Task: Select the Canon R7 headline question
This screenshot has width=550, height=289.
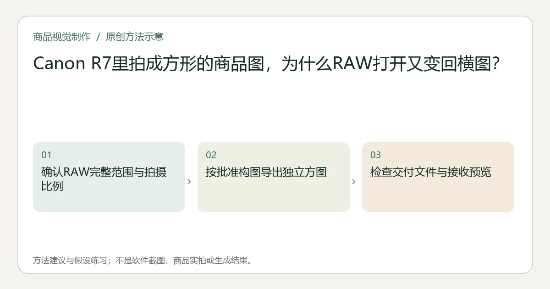Action: [x=266, y=64]
